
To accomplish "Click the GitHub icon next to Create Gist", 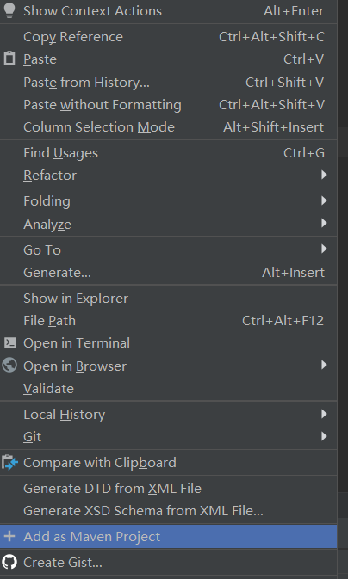I will (9, 562).
